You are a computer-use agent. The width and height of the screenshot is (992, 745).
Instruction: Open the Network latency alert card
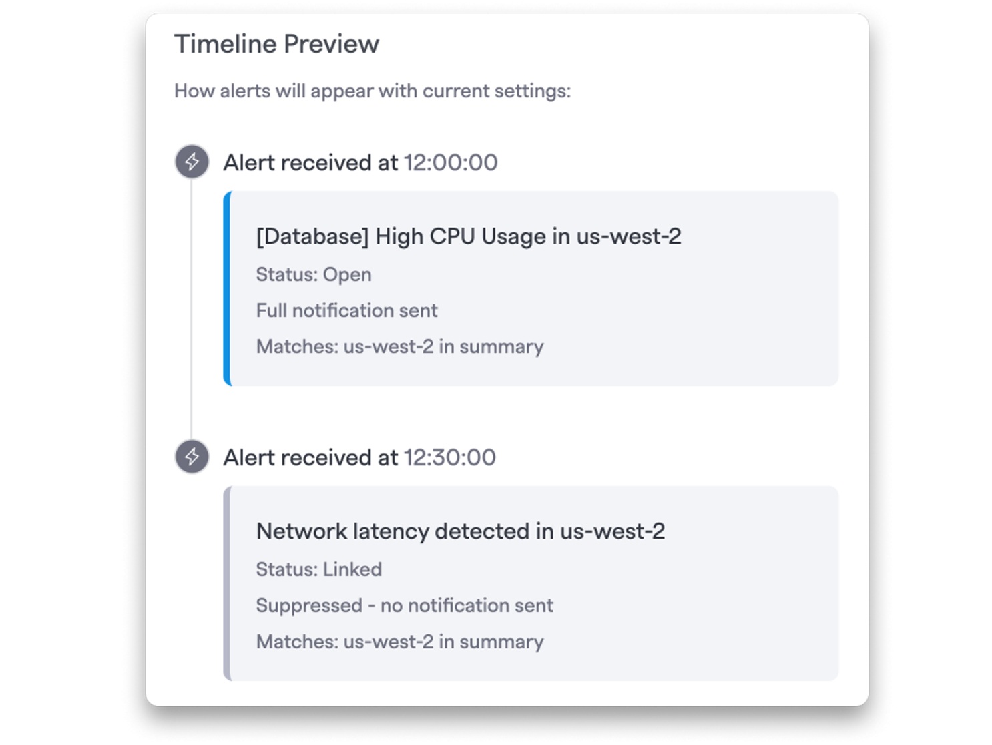(531, 583)
